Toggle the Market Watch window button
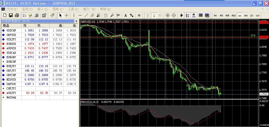 coord(24,15)
